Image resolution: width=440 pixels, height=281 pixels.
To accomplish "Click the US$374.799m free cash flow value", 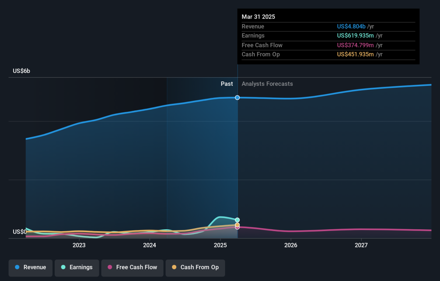I will pos(356,45).
